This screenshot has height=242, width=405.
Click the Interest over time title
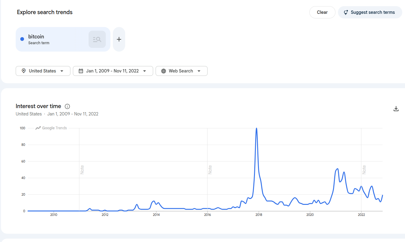coord(38,106)
